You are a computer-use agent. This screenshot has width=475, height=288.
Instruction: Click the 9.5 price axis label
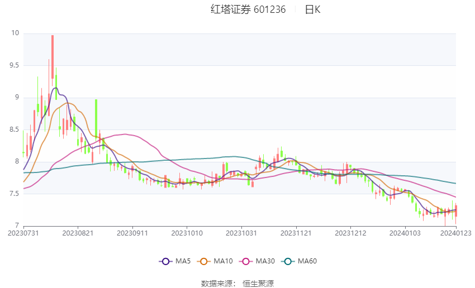tap(14, 65)
